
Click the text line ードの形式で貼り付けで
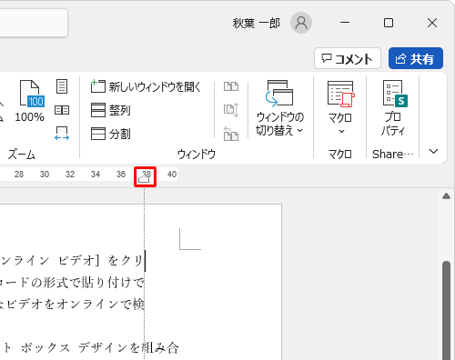pos(72,283)
